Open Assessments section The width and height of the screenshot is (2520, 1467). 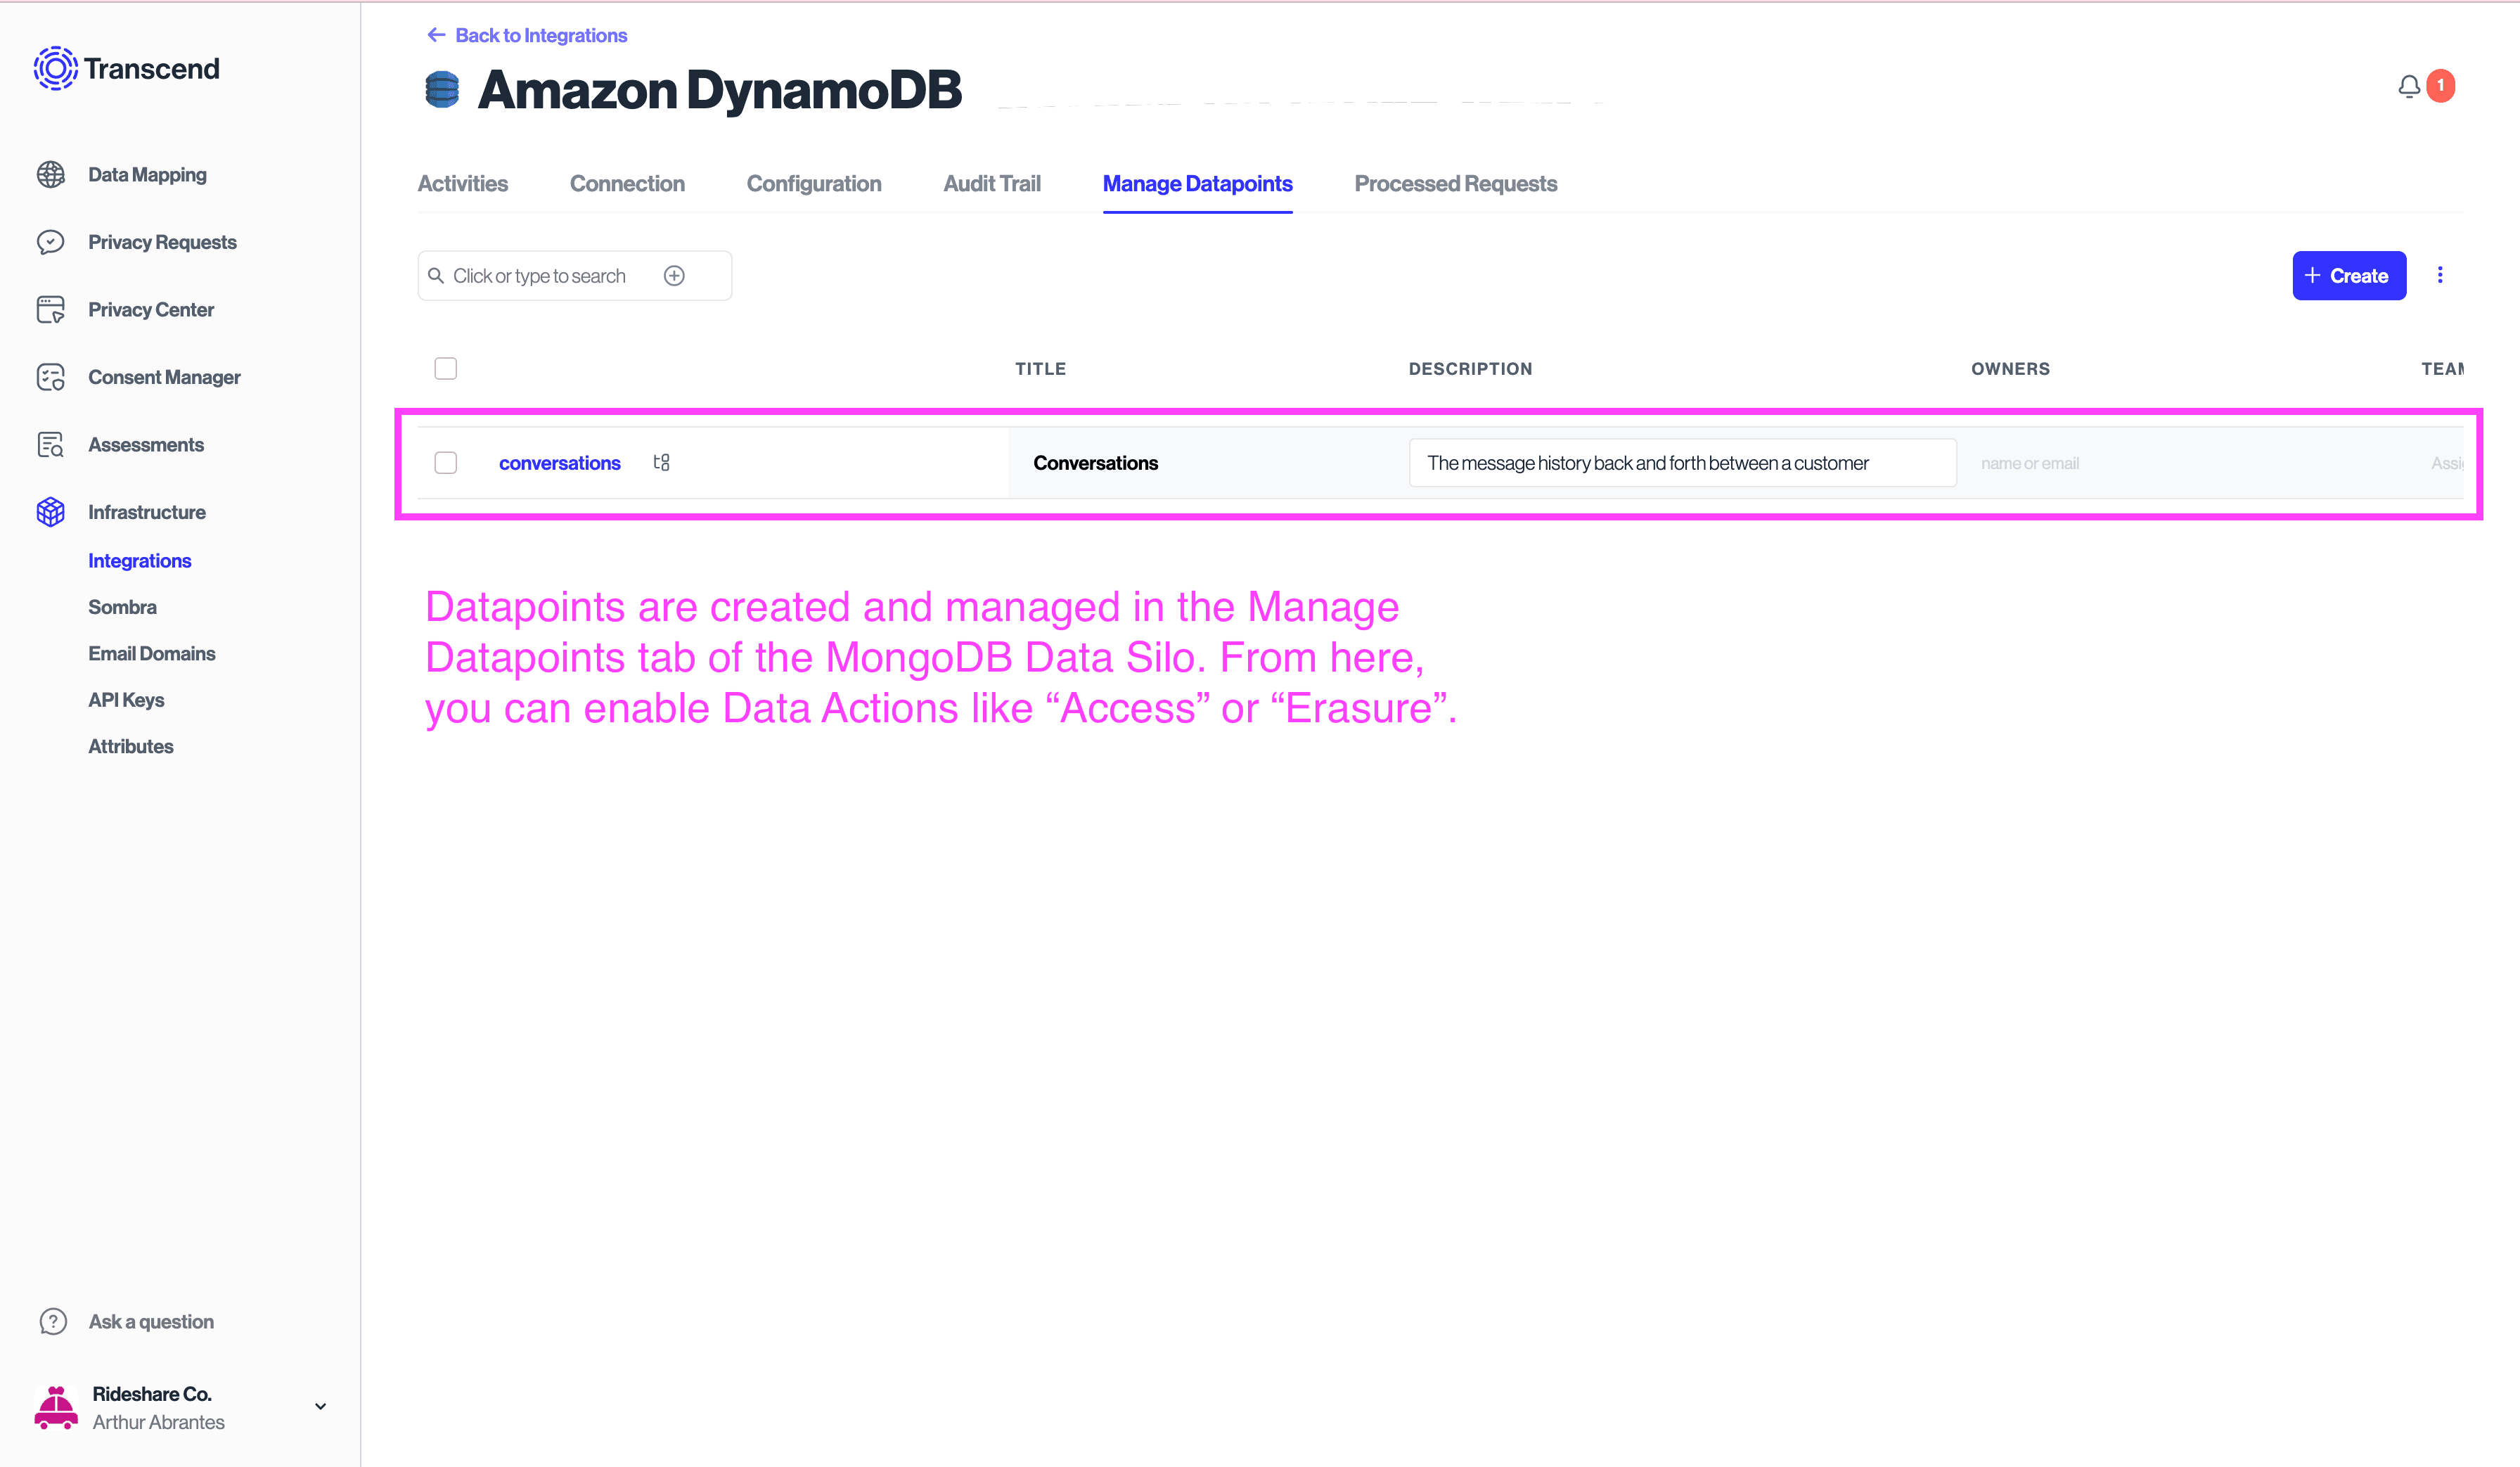(x=145, y=444)
